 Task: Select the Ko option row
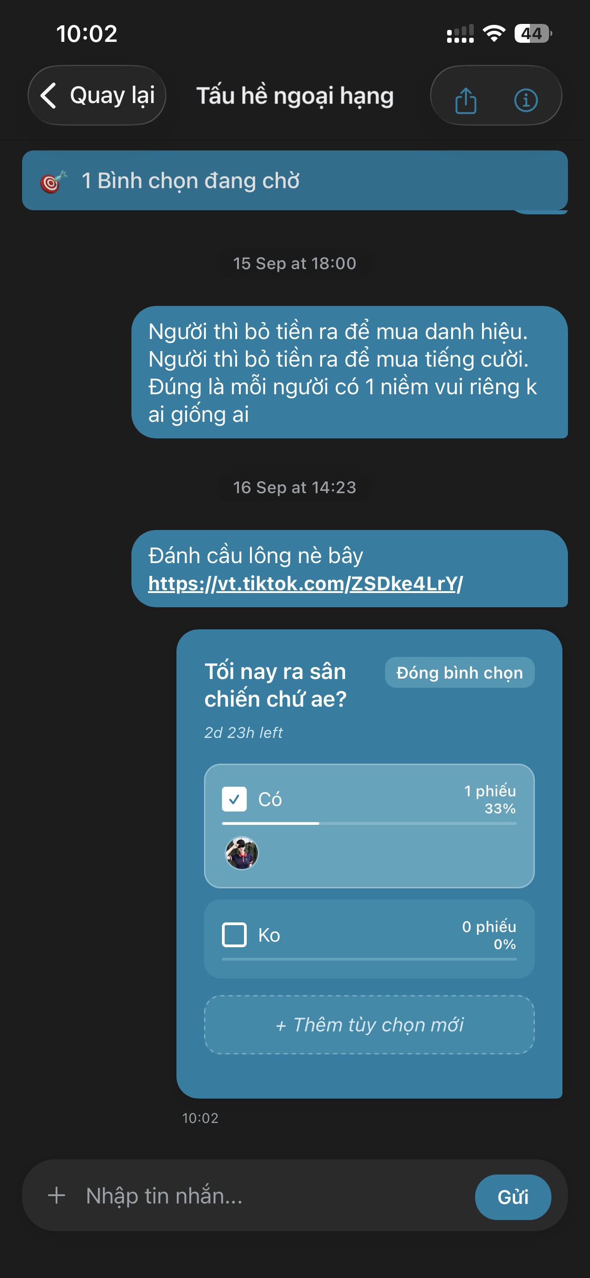(369, 938)
